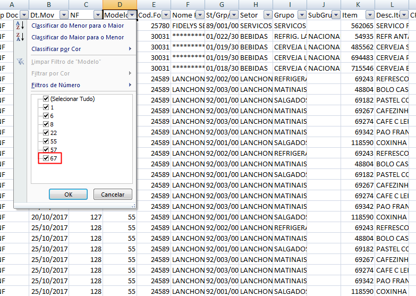The image size is (416, 296).
Task: Click the resize grip of filter popup
Action: tap(133, 205)
